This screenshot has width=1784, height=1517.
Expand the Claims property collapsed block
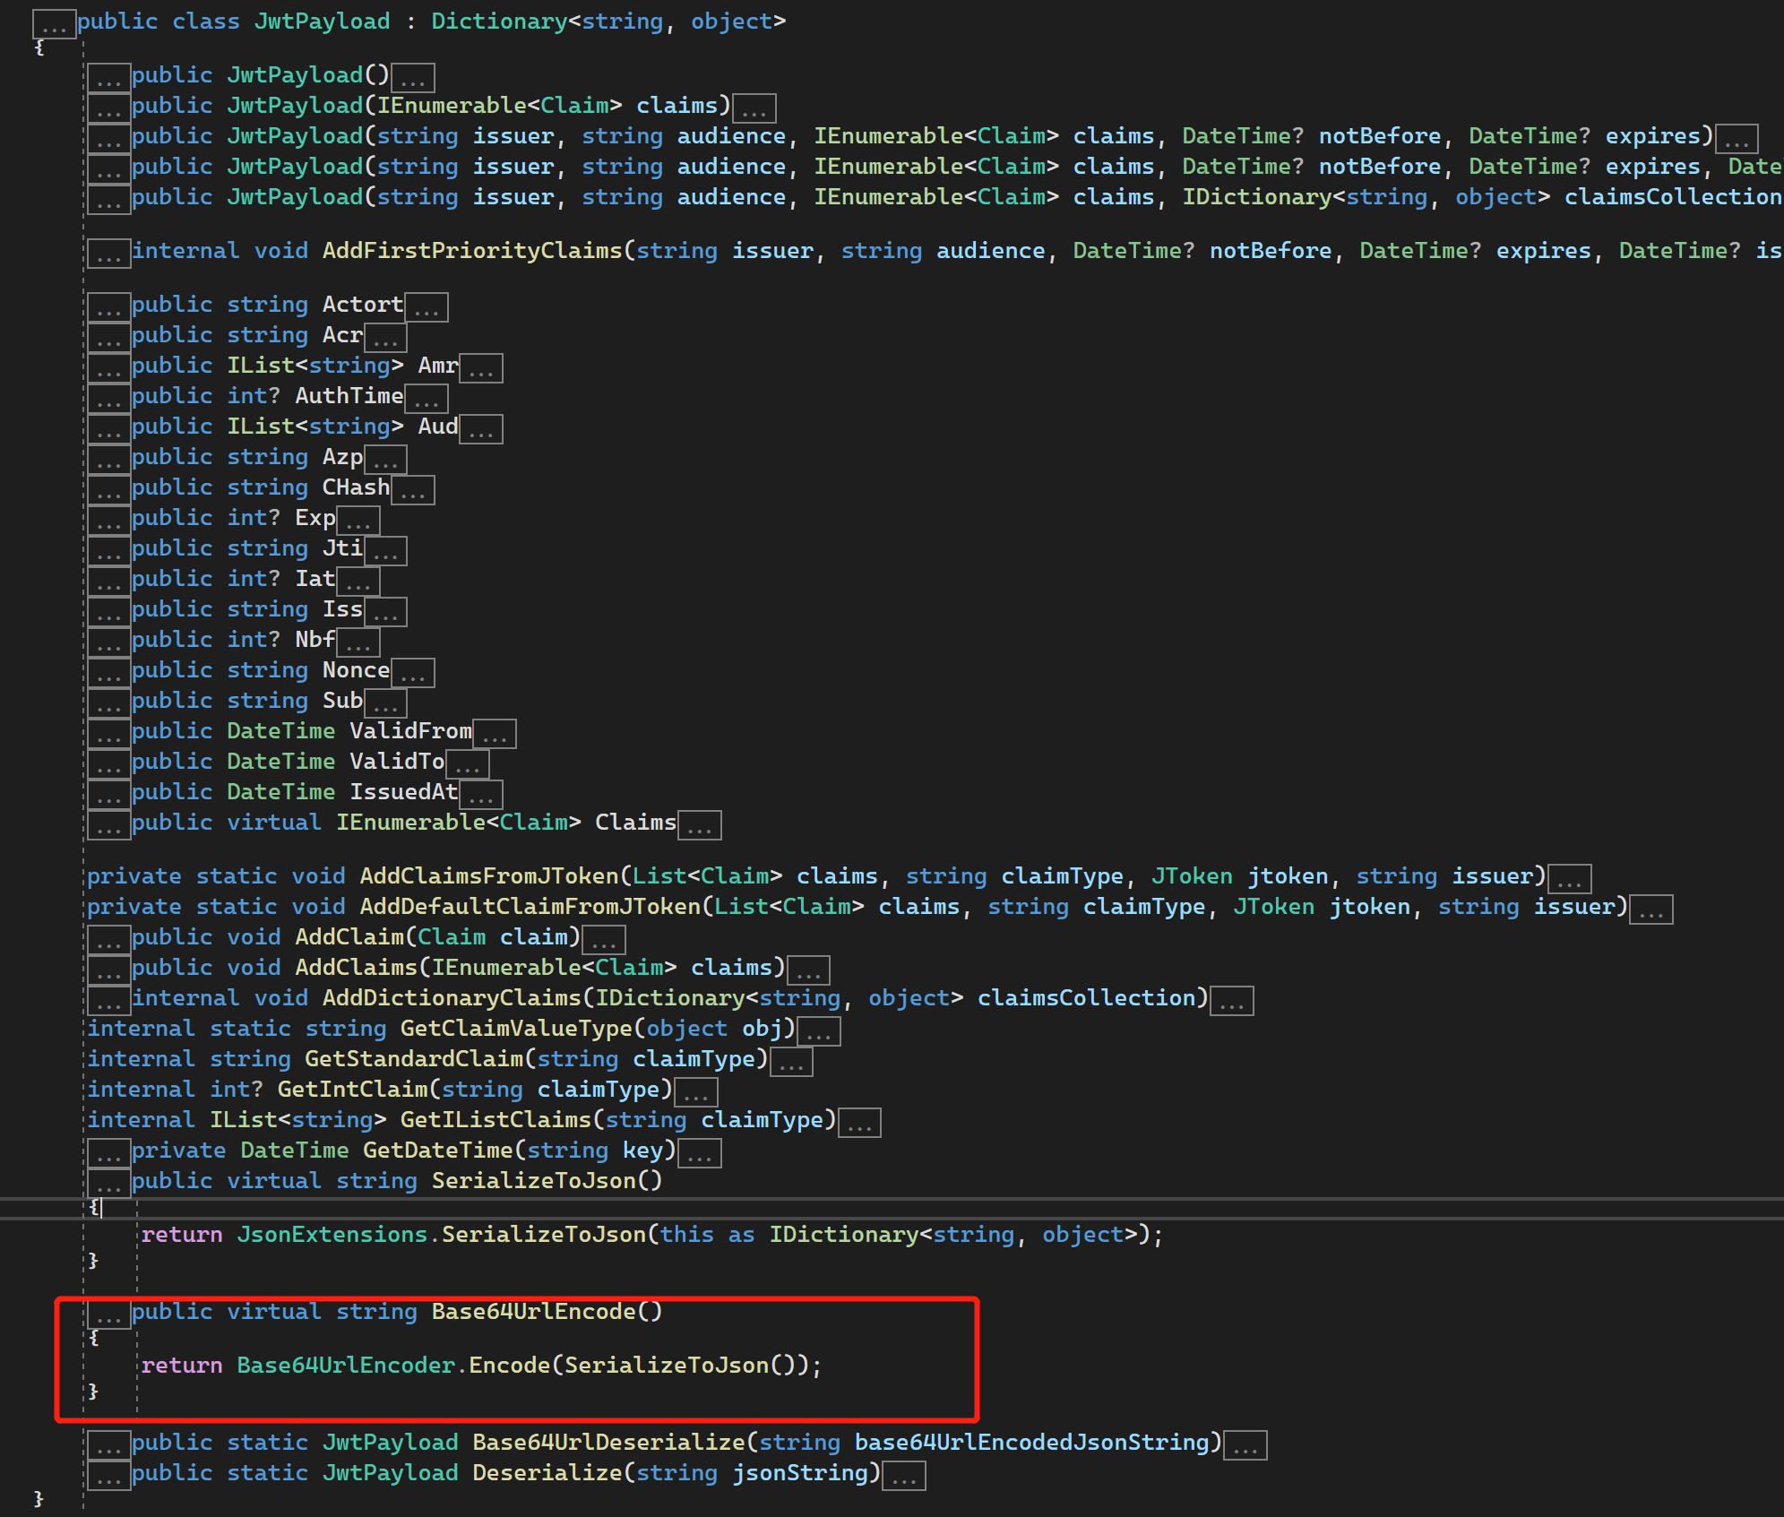point(700,825)
